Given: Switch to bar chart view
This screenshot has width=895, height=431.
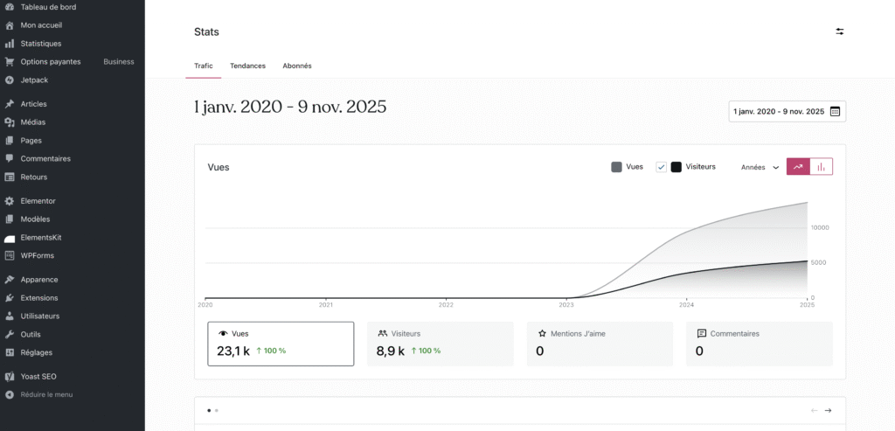Looking at the screenshot, I should (x=822, y=167).
